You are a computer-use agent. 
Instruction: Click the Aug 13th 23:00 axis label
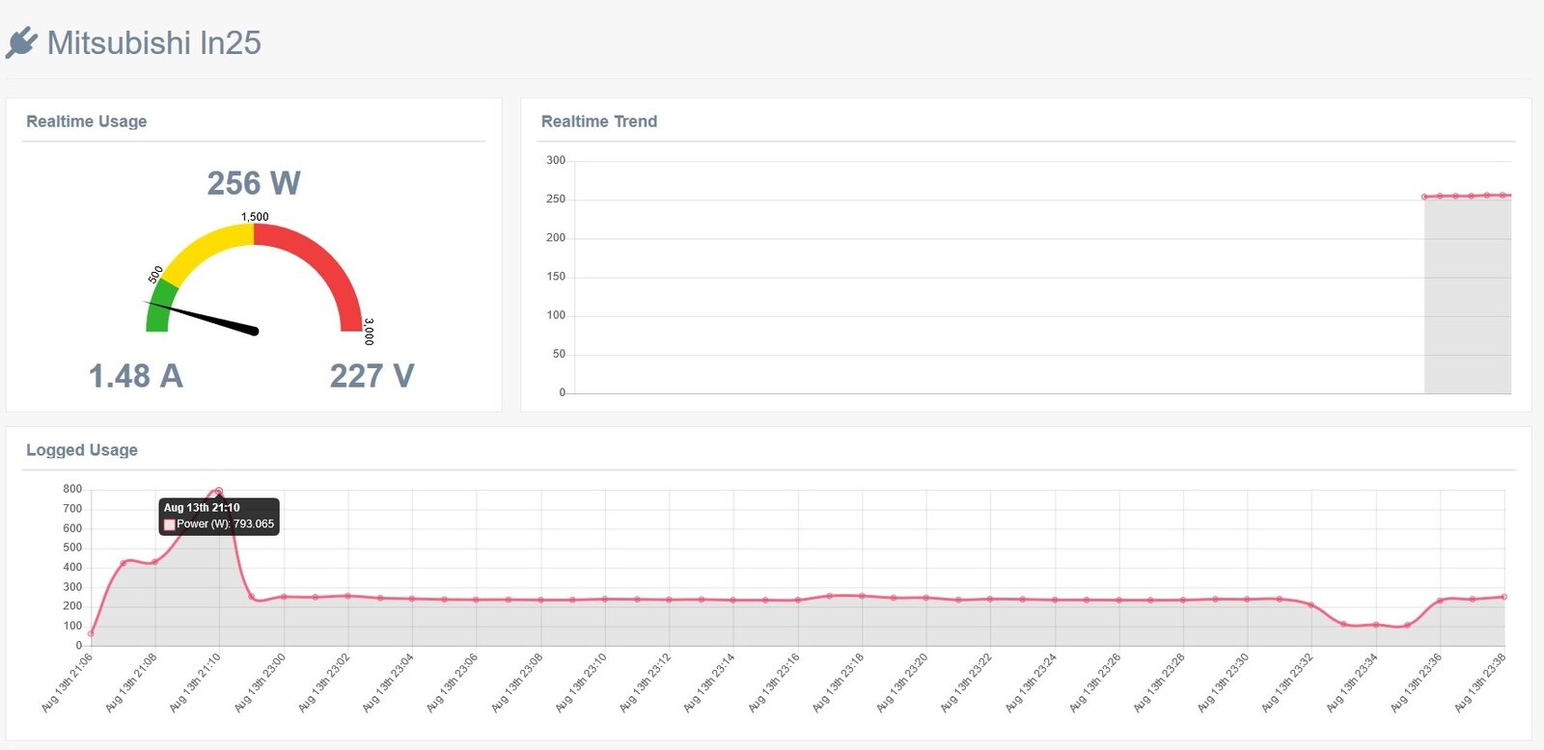[x=261, y=683]
